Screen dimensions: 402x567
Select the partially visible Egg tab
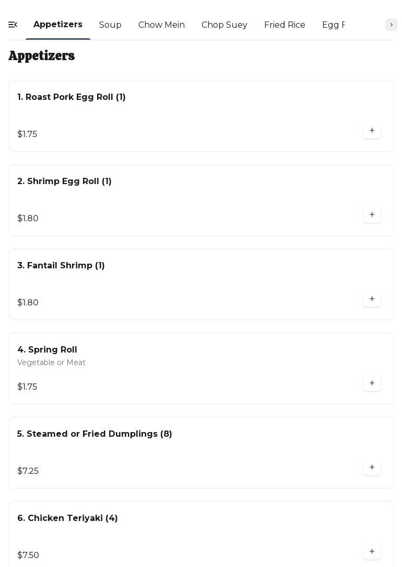333,25
